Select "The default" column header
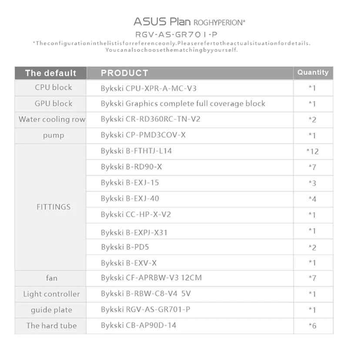This screenshot has height=348, width=348. (50, 73)
